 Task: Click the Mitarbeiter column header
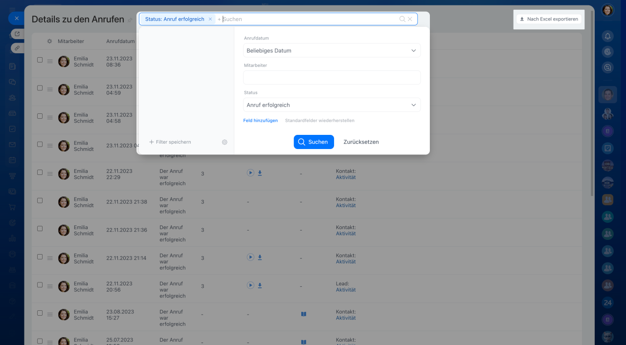point(71,41)
